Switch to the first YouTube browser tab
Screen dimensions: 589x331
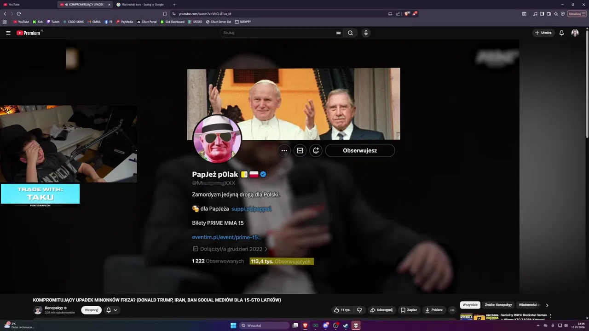click(x=28, y=5)
